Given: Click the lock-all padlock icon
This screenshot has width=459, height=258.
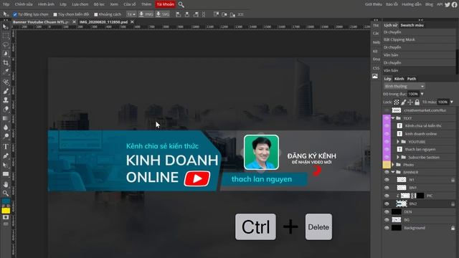Looking at the screenshot, I should (417, 102).
